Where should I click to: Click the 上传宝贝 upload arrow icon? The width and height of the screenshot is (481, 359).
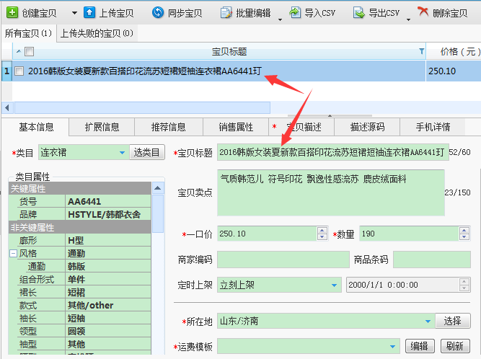[89, 13]
